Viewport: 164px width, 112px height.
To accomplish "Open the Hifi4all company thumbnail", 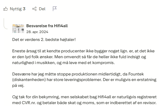I will pyautogui.click(x=18, y=29).
